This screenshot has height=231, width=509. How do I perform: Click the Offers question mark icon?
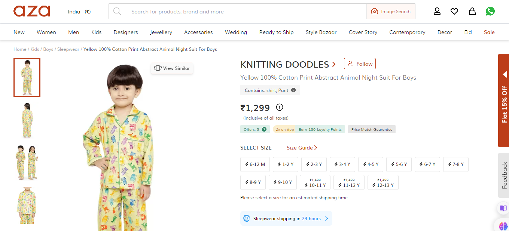pyautogui.click(x=264, y=129)
